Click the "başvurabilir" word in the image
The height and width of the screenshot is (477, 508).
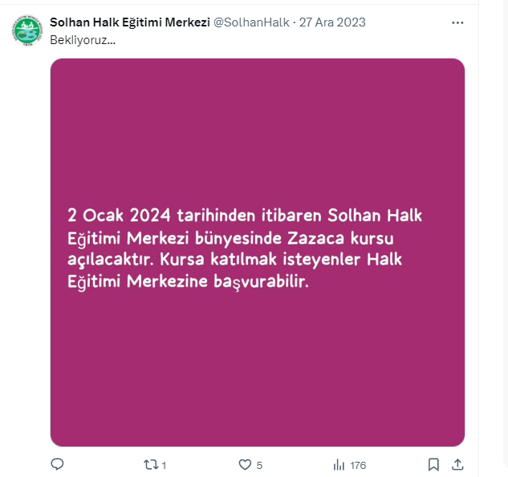261,281
